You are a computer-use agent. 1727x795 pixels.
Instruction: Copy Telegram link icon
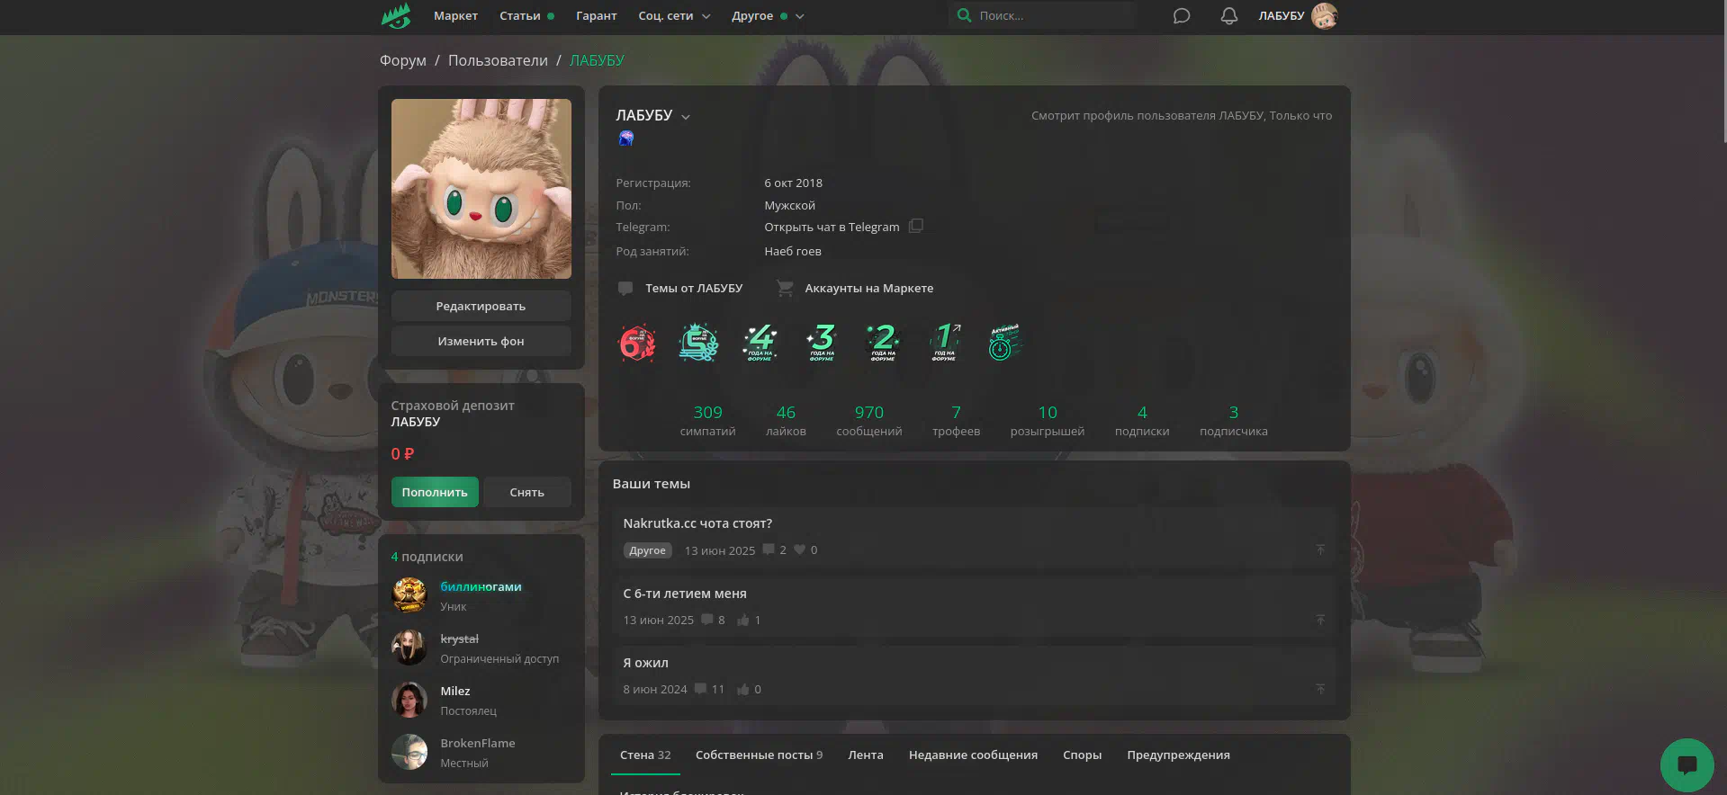[x=916, y=226]
